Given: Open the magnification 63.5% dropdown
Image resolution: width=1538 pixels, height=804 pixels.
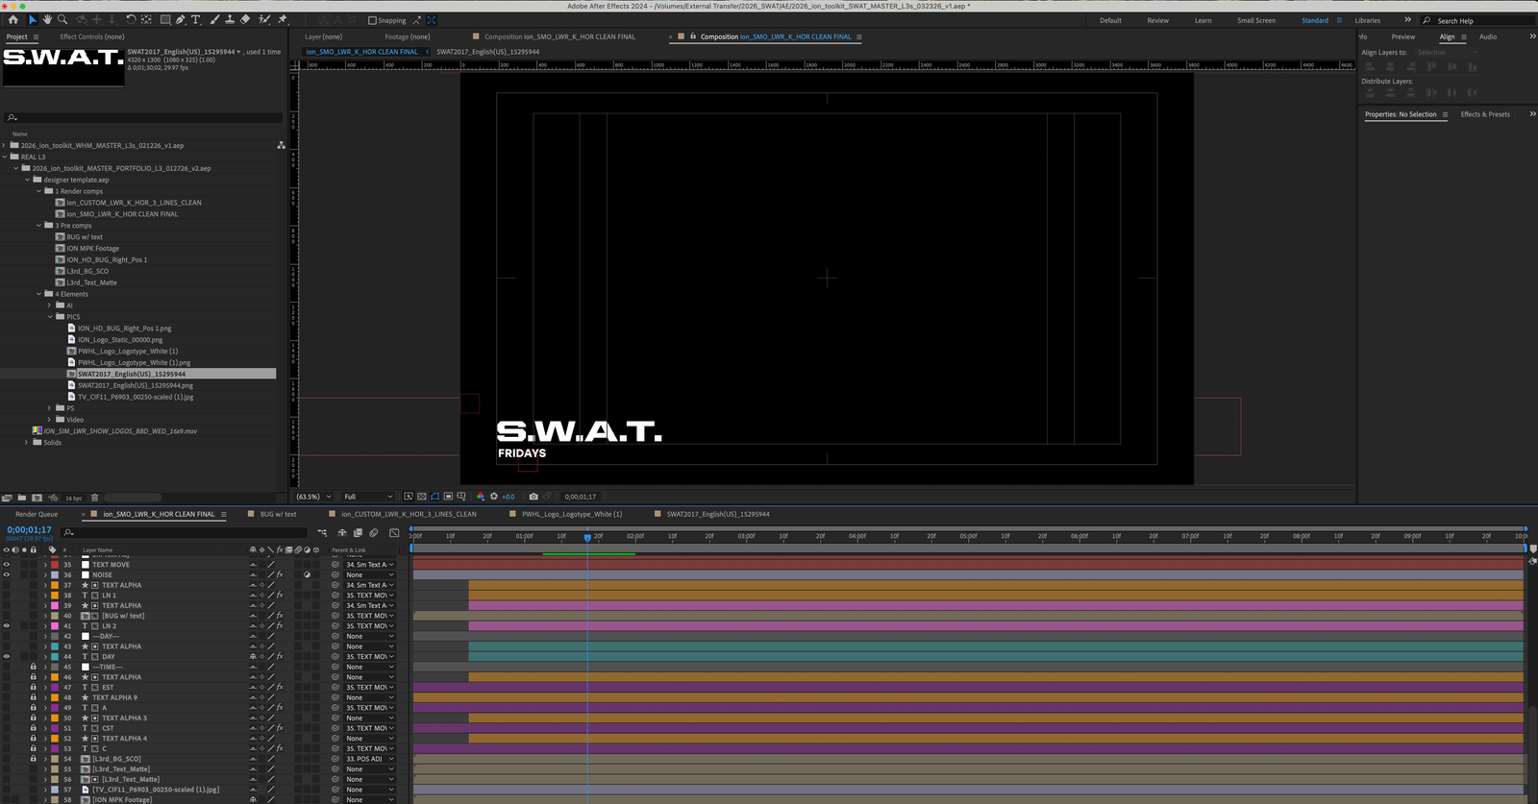Looking at the screenshot, I should pos(314,497).
